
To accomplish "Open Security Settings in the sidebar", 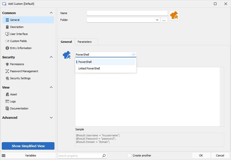I will pos(20,78).
